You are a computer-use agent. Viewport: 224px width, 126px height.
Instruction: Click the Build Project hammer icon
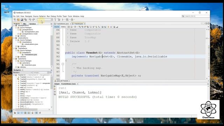point(55,20)
